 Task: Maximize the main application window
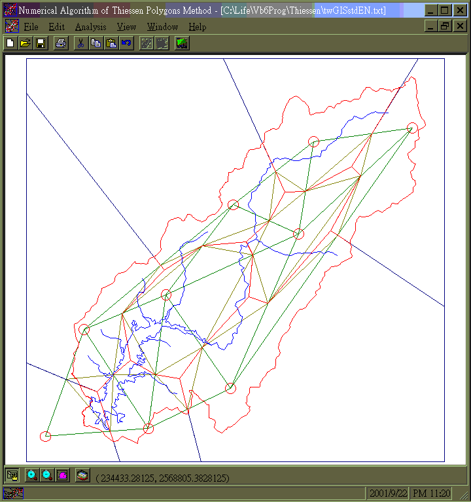coord(445,10)
